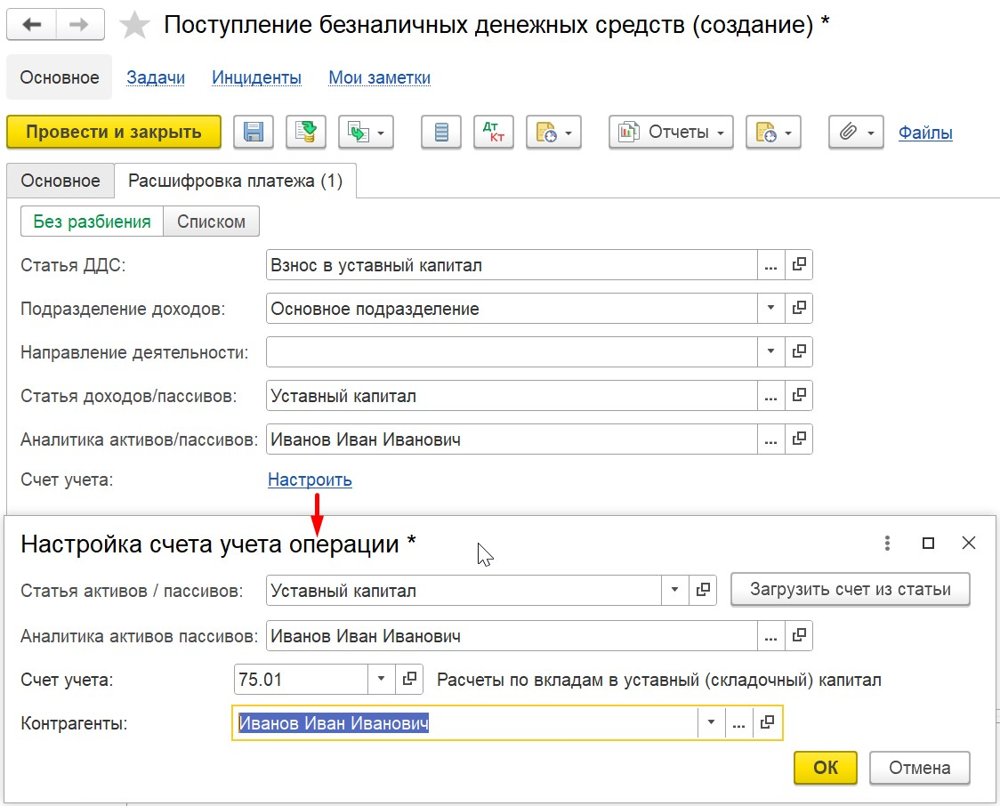Expand the Контрагенты dropdown
The image size is (1000, 806).
711,723
